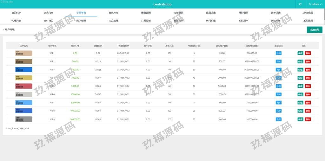Click the blue VIP3 card image
Image resolution: width=325 pixels, height=161 pixels.
point(24,69)
